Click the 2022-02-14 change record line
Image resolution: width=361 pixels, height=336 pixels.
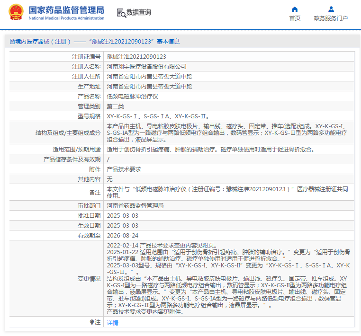click(x=162, y=246)
